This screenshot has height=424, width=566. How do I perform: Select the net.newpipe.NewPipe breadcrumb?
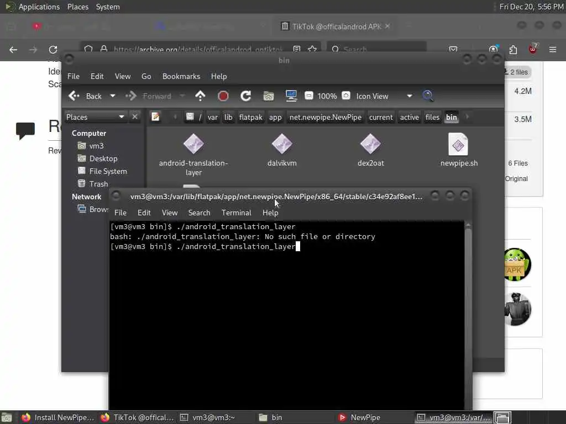coord(325,117)
